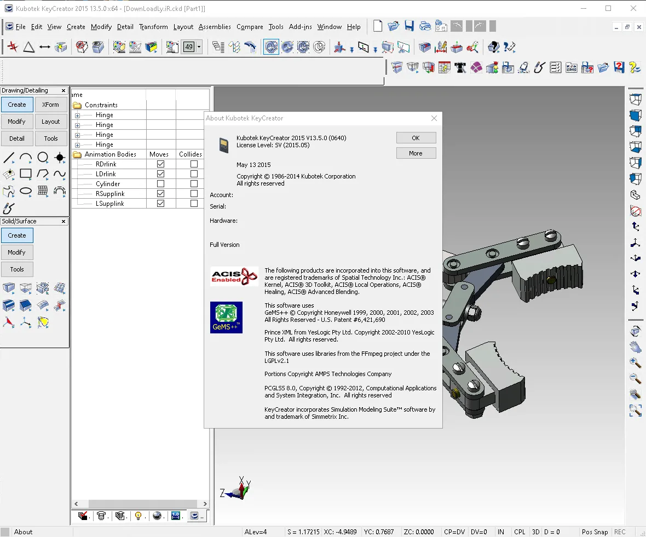The width and height of the screenshot is (646, 537).
Task: Open the Help menu
Action: (x=354, y=27)
